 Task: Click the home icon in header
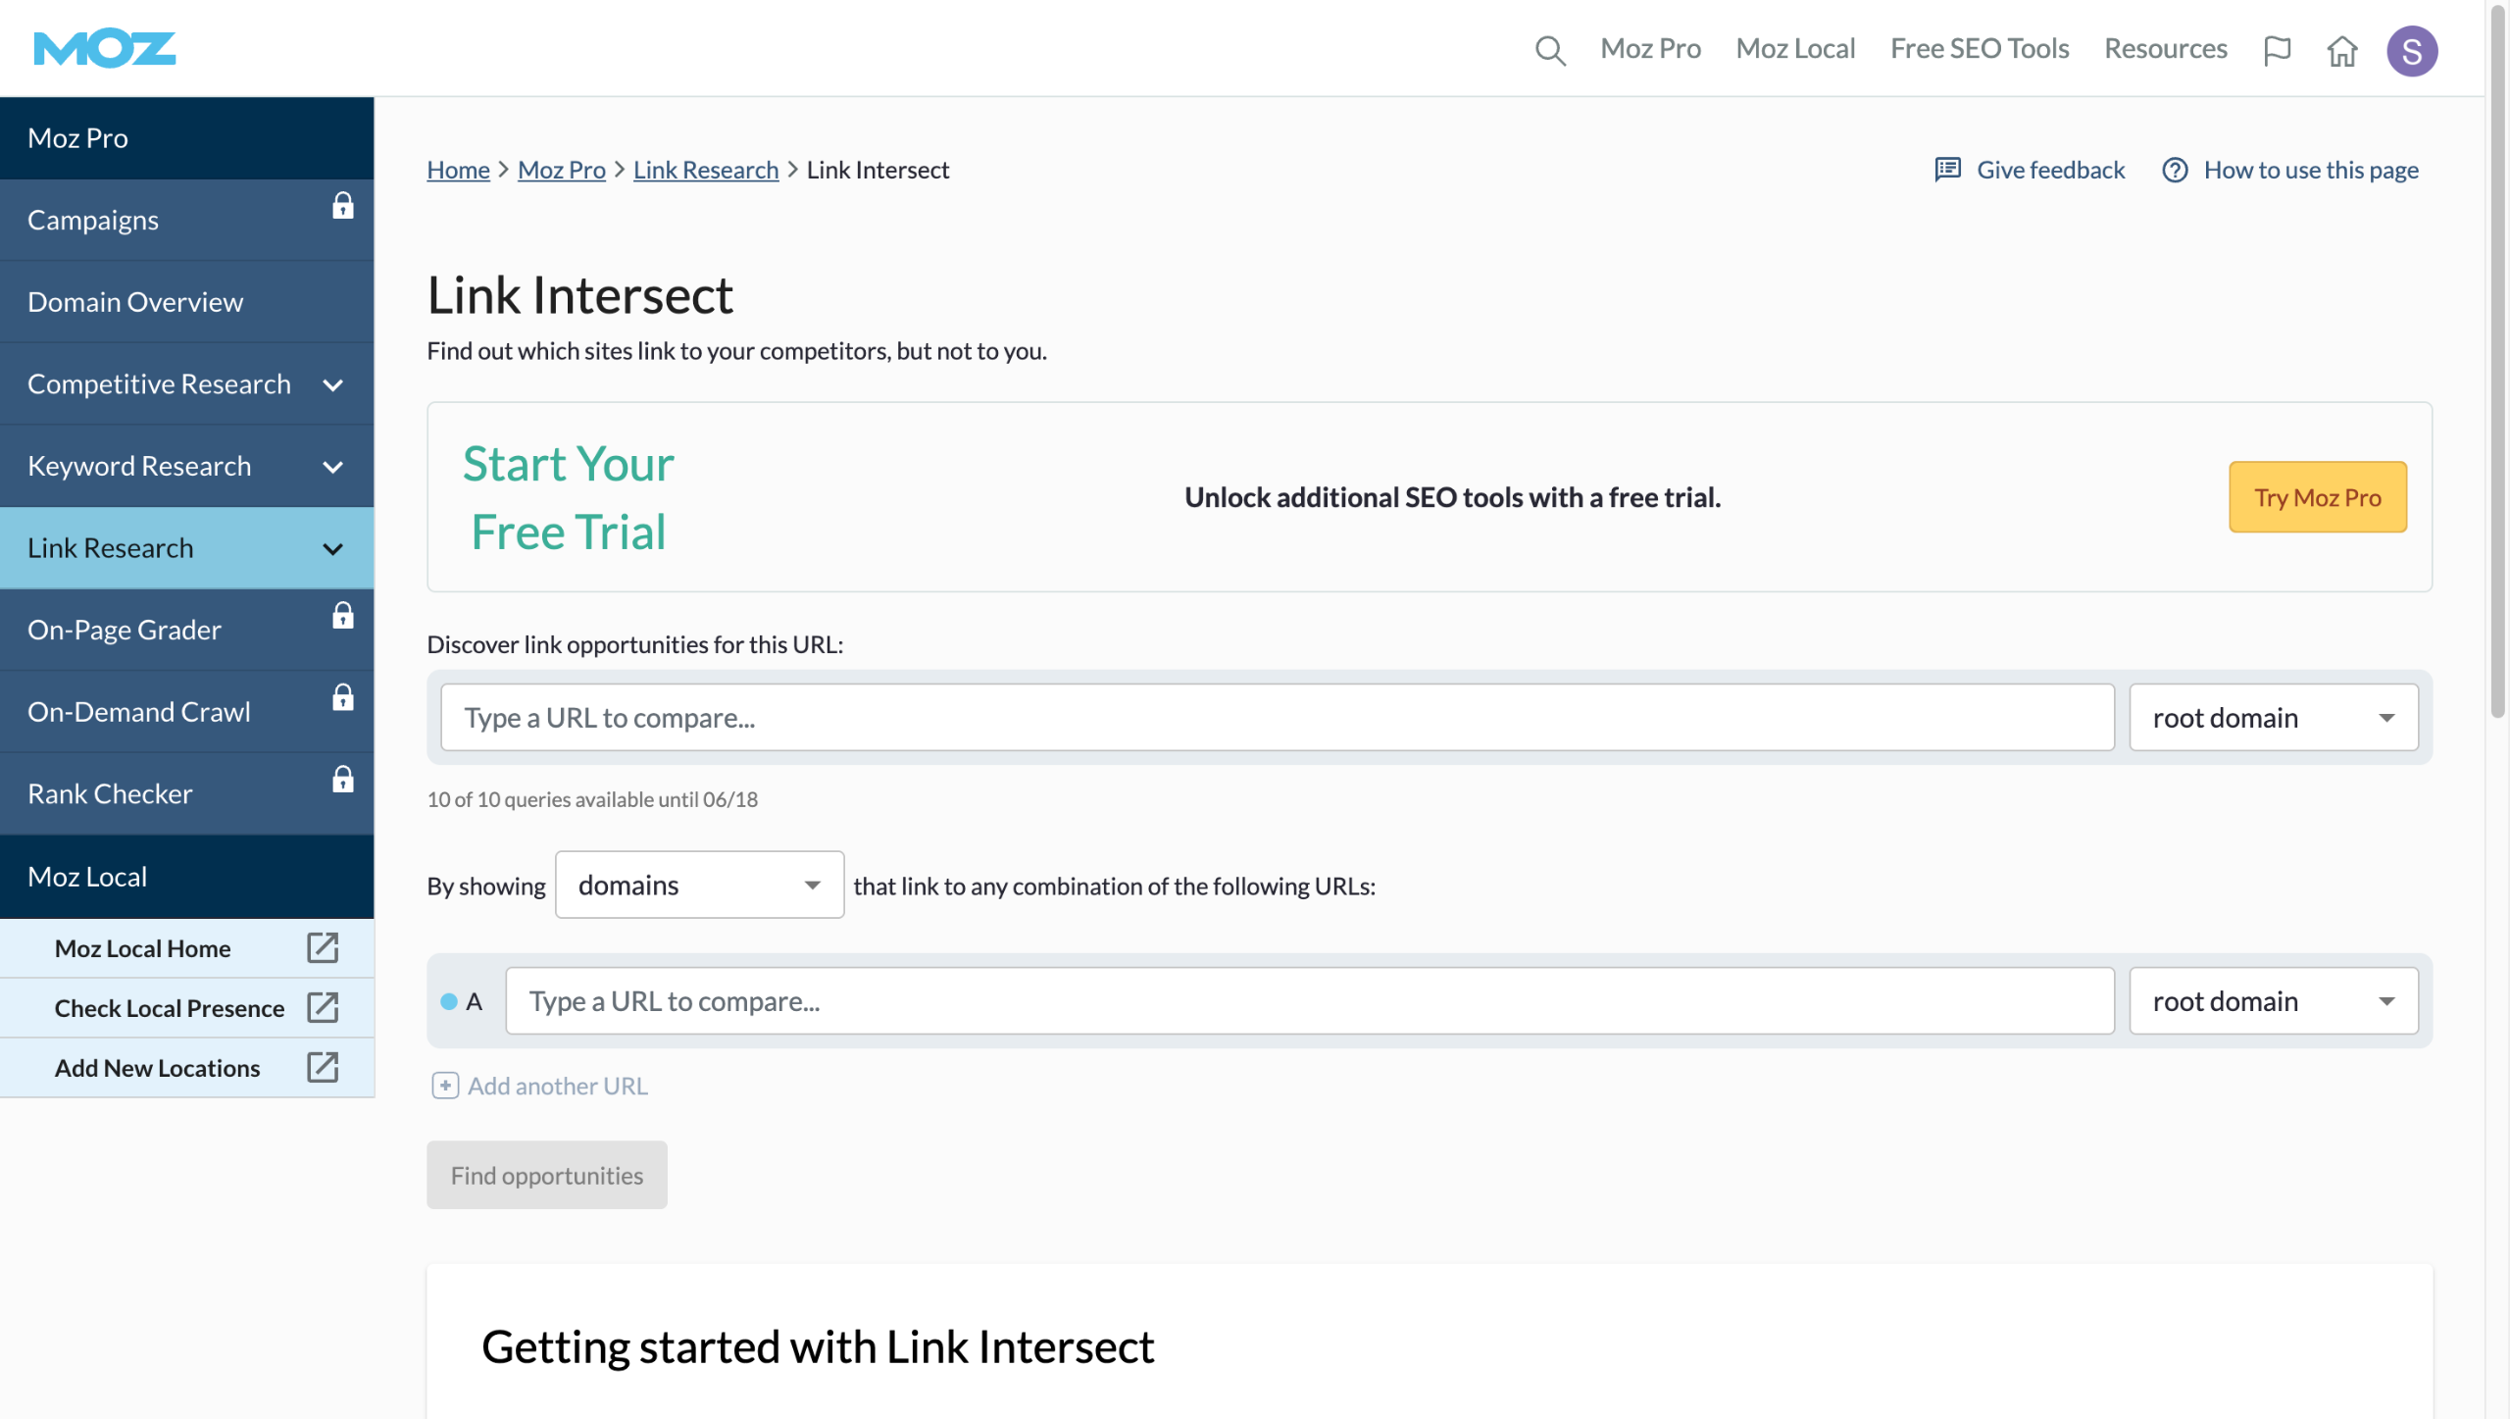(2342, 50)
